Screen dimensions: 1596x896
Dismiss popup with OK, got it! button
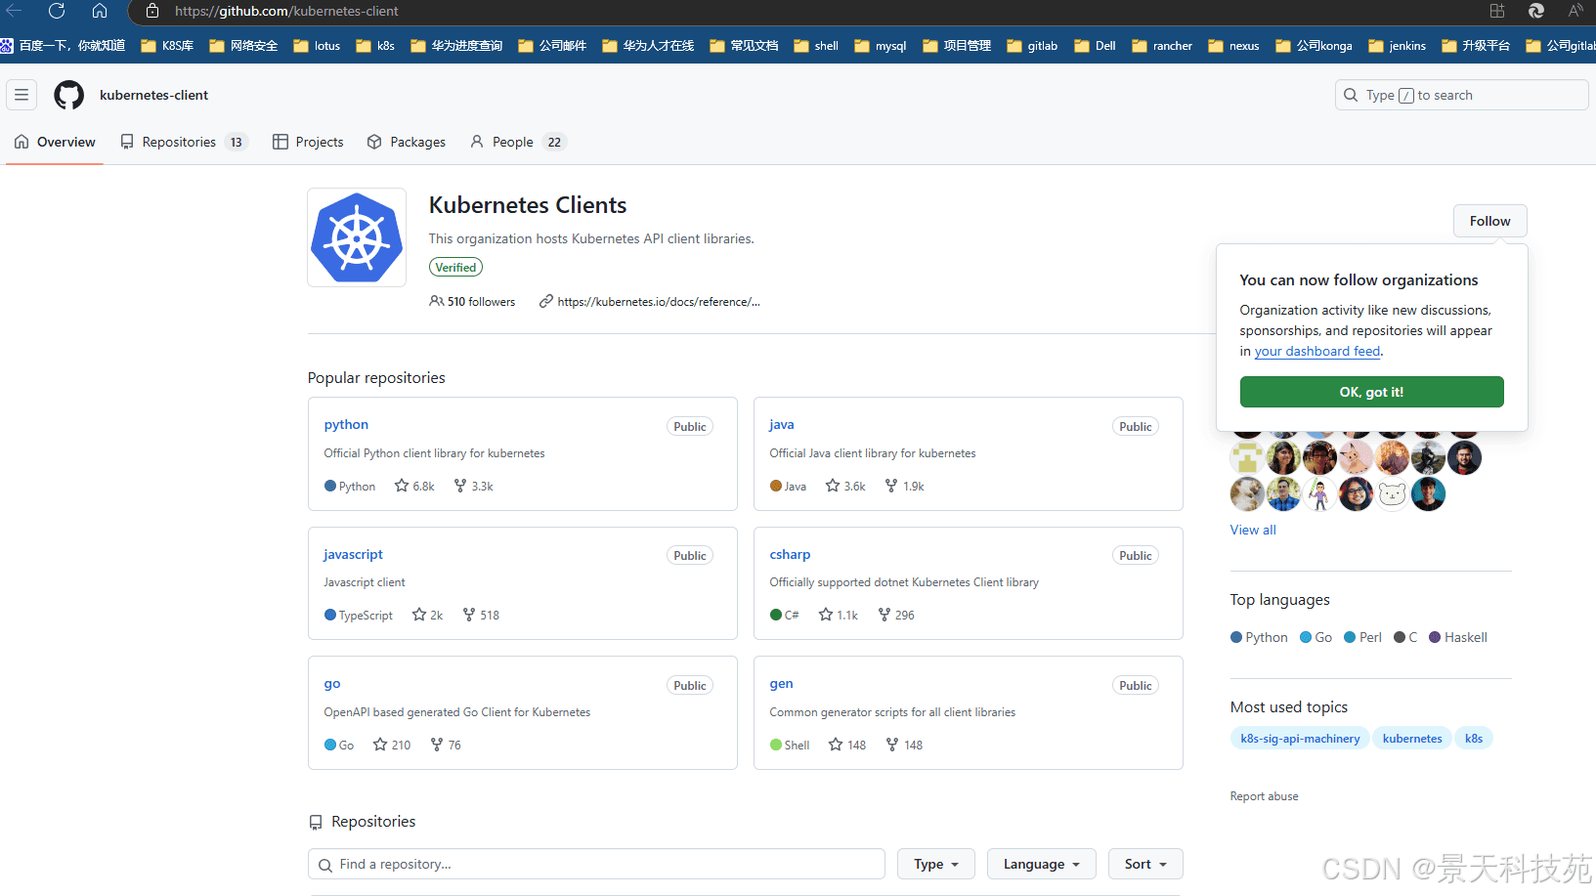(1371, 392)
